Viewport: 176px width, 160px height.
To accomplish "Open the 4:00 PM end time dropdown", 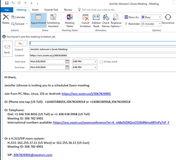I will coord(96,67).
